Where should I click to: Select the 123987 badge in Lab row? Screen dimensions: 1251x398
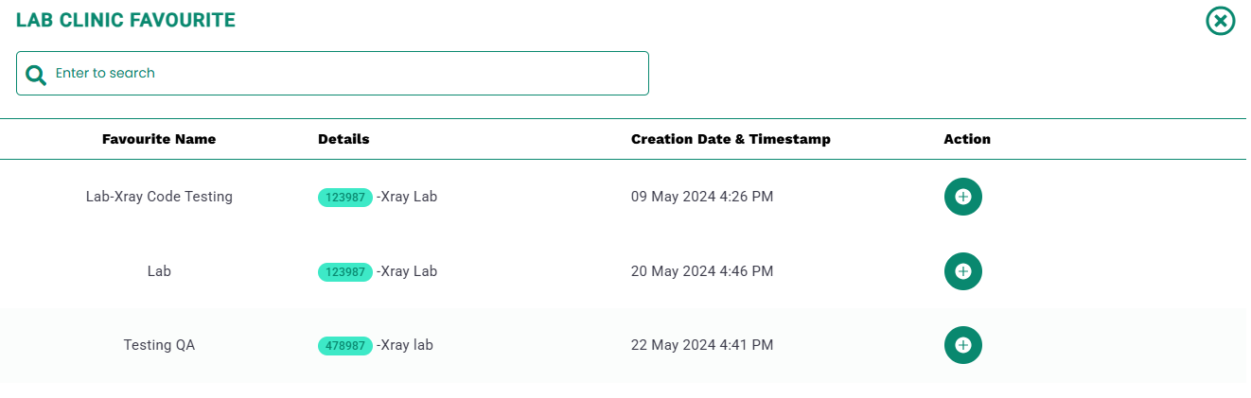click(345, 272)
